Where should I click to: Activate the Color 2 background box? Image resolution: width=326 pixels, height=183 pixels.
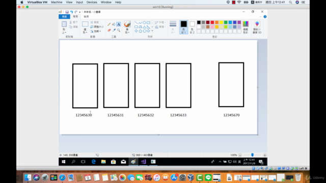pos(192,27)
